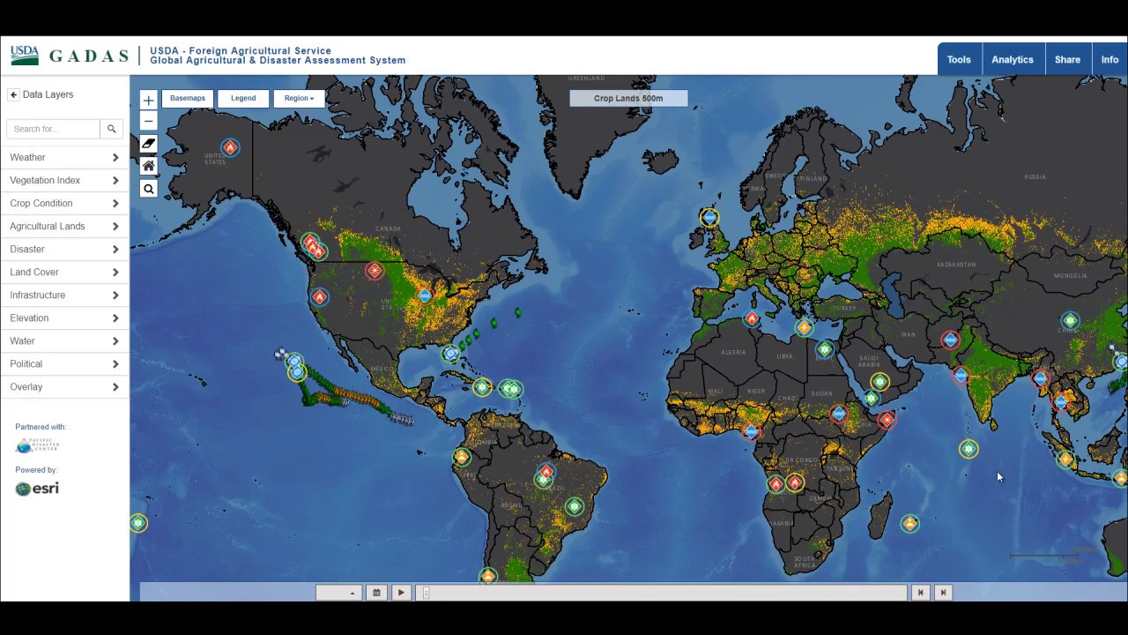Image resolution: width=1128 pixels, height=635 pixels.
Task: Click the hazard marker in Pakistan
Action: [950, 340]
